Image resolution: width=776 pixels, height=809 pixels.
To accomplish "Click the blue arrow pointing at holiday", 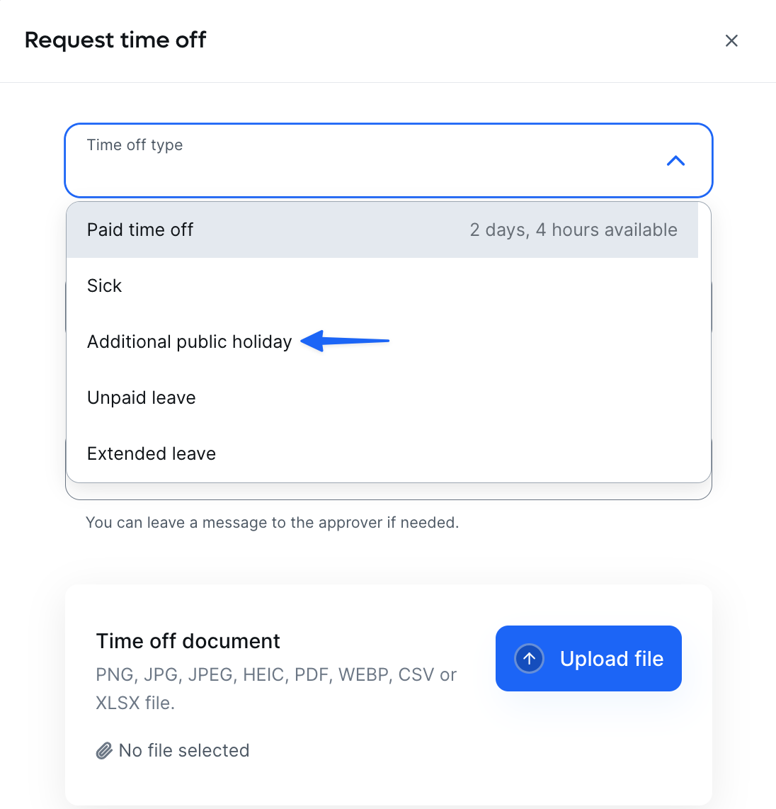I will click(345, 341).
